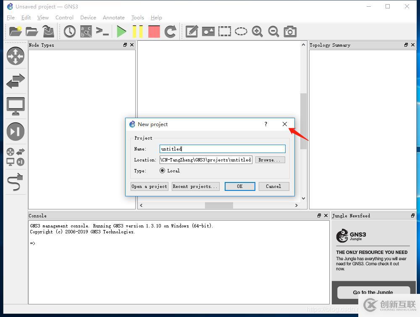Open the snapshots clock icon

(70, 32)
